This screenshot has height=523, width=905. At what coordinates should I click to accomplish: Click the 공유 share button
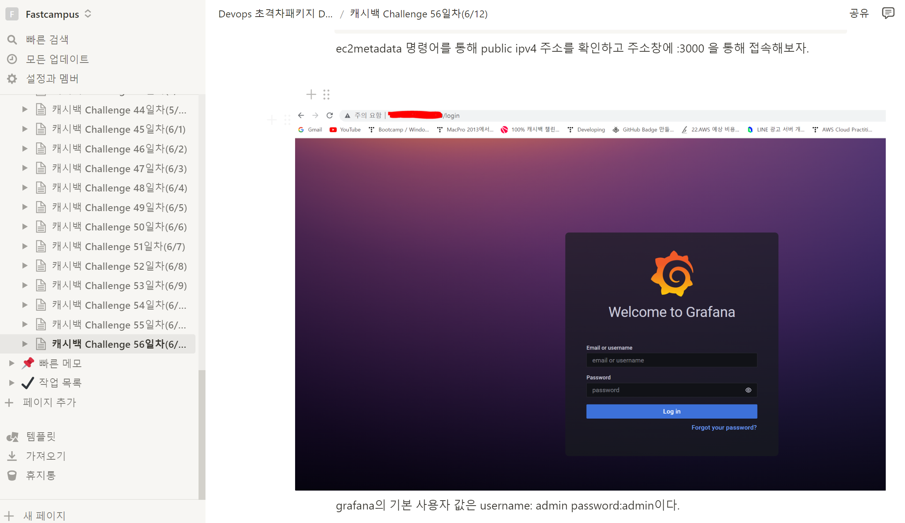tap(859, 14)
